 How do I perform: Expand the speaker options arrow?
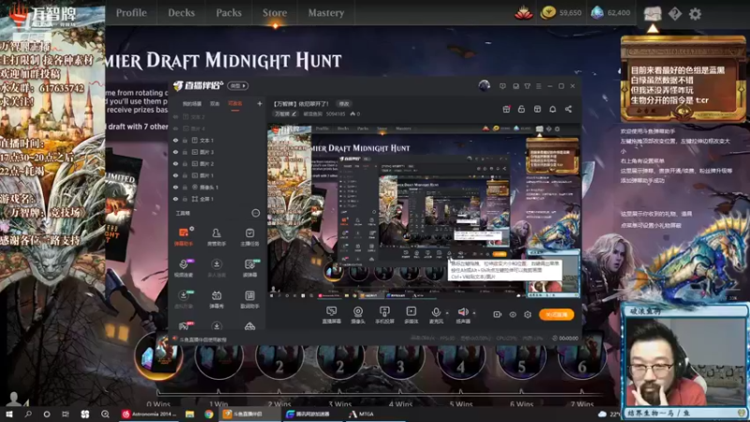pyautogui.click(x=474, y=313)
